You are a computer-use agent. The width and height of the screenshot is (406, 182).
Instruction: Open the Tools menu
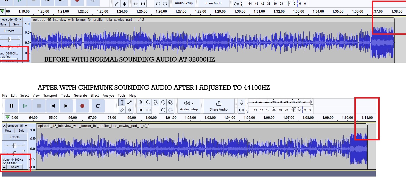tap(122, 96)
